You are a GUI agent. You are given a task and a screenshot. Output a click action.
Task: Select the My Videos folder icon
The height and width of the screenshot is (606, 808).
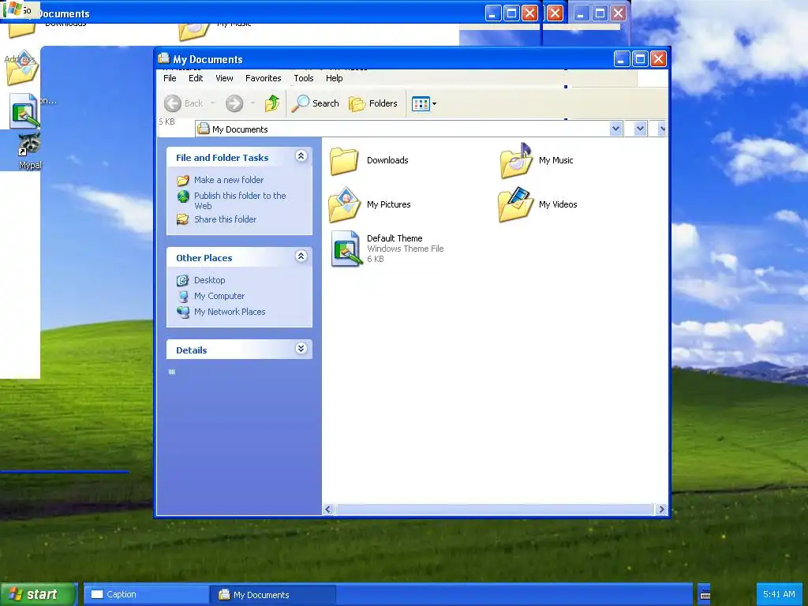515,204
